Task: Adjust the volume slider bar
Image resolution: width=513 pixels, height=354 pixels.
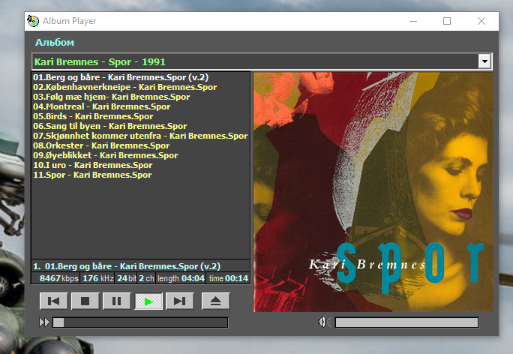Action: coord(406,322)
